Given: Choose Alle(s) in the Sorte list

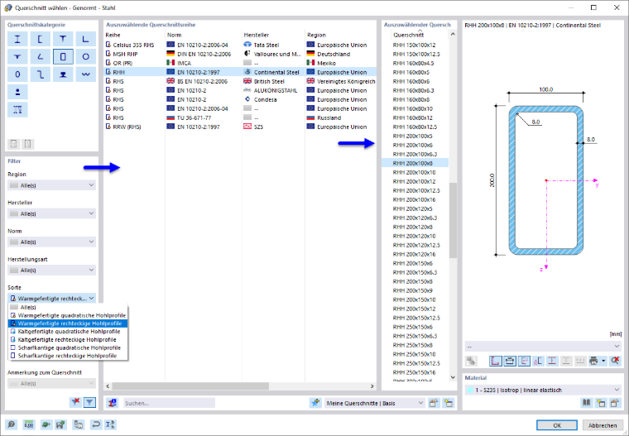Looking at the screenshot, I should 68,307.
